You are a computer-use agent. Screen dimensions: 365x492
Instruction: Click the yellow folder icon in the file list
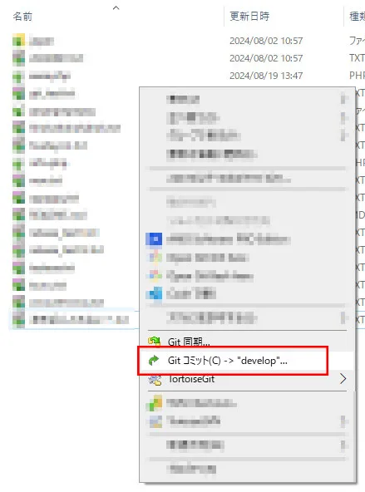tap(18, 41)
